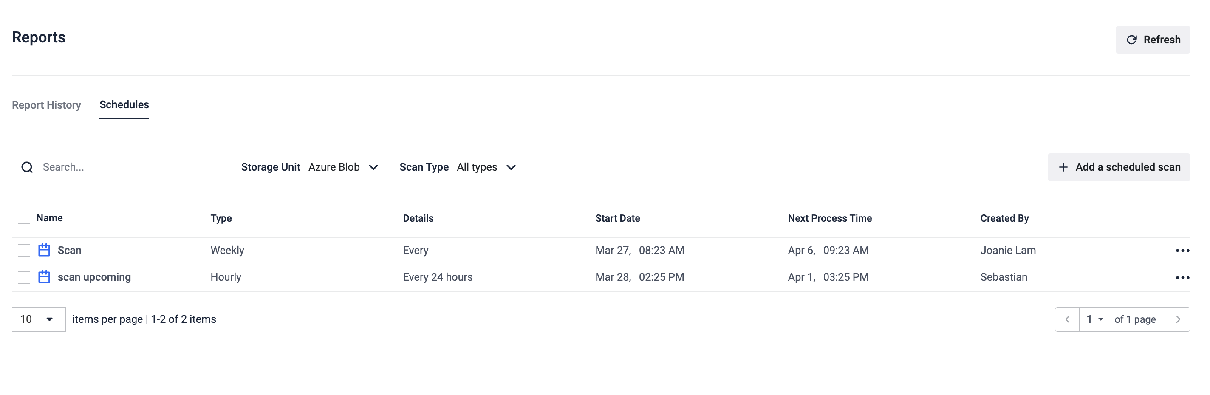Open the page number 1 dropdown
This screenshot has height=395, width=1210.
(1094, 319)
